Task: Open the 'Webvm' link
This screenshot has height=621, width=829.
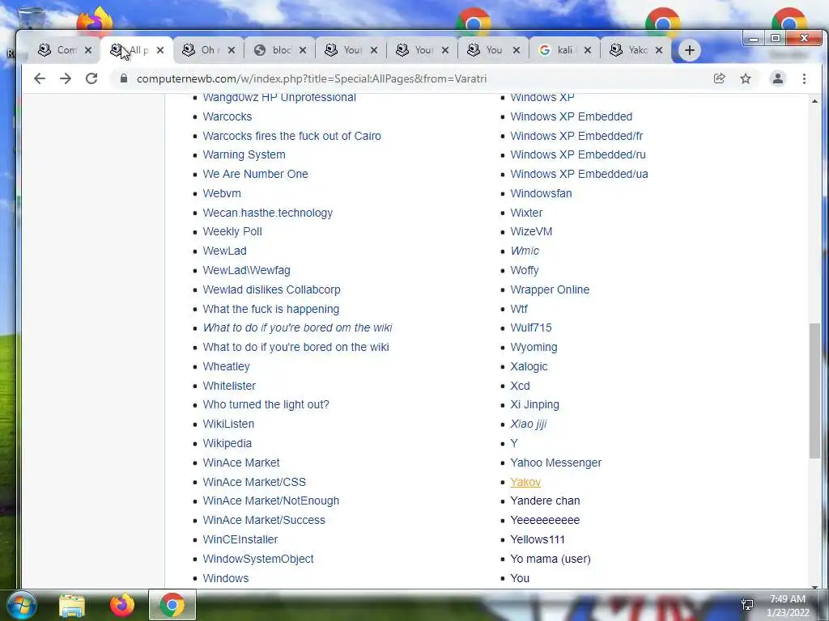Action: click(x=222, y=193)
